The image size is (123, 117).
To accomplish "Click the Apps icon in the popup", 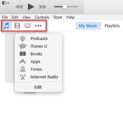I will click(x=23, y=61).
